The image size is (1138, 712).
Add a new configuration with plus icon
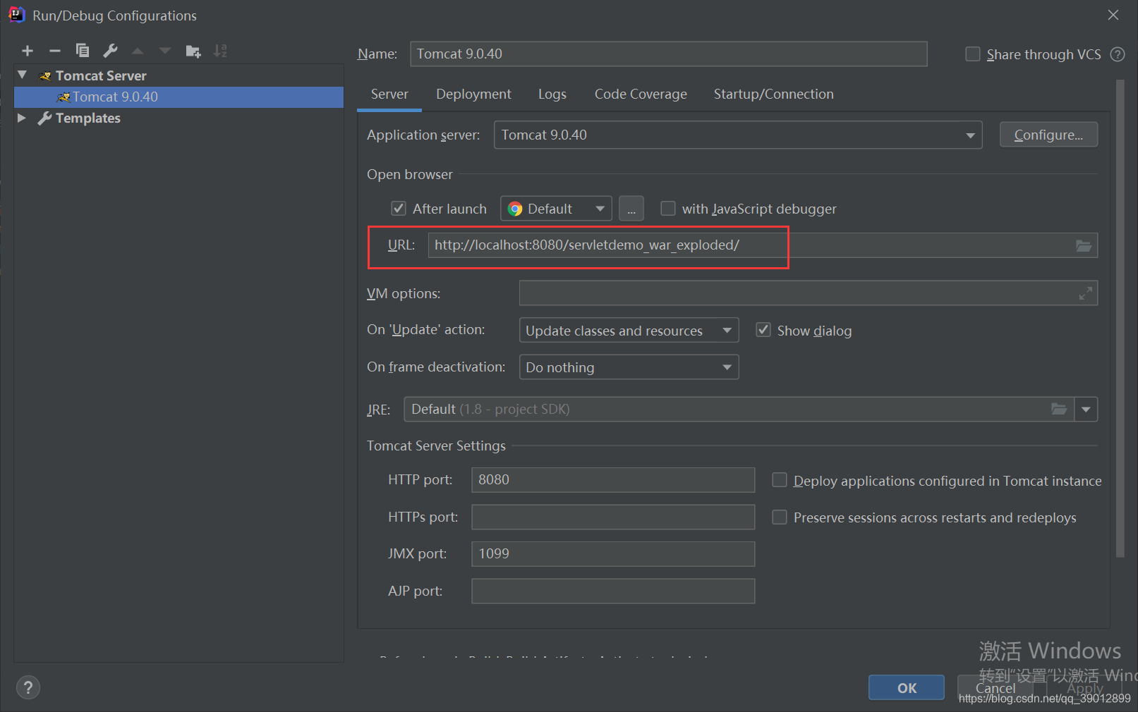pyautogui.click(x=28, y=51)
